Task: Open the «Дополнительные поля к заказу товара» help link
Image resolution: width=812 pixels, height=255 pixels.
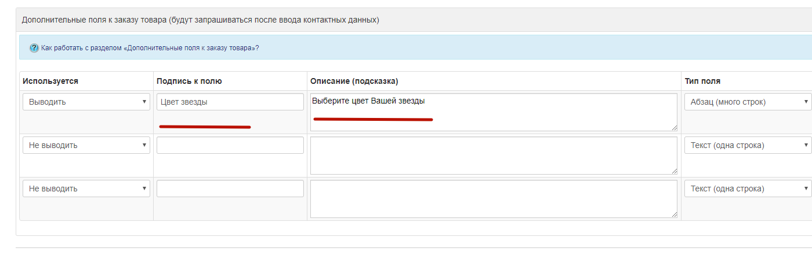Action: 150,48
